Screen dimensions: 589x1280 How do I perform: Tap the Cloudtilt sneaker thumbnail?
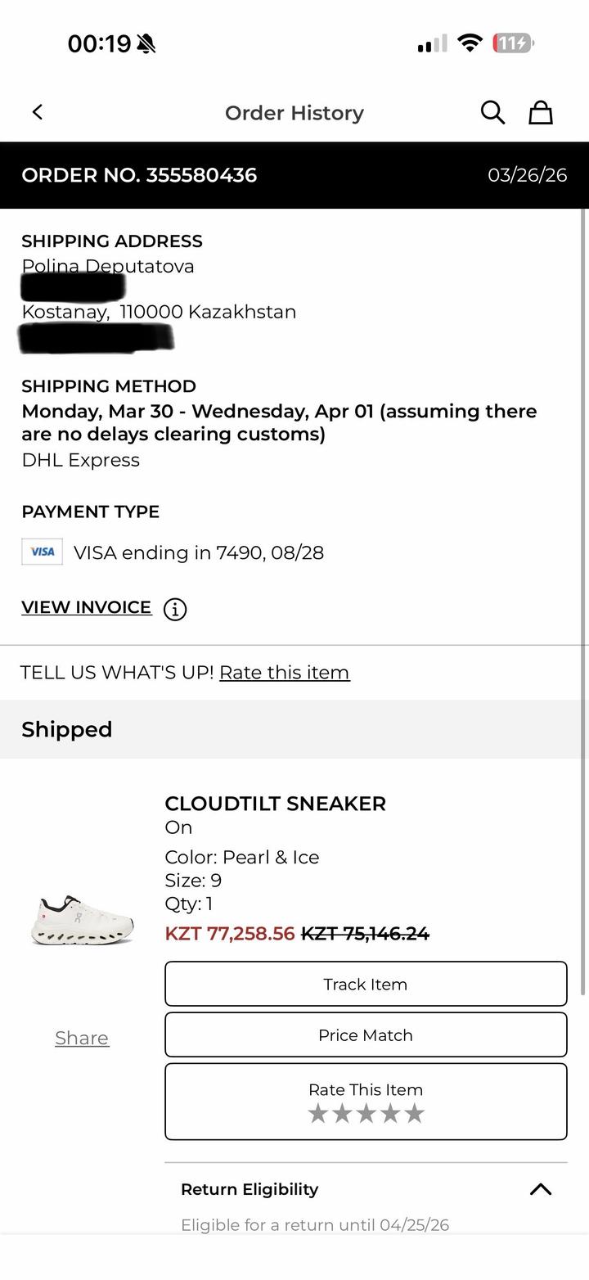pyautogui.click(x=82, y=919)
